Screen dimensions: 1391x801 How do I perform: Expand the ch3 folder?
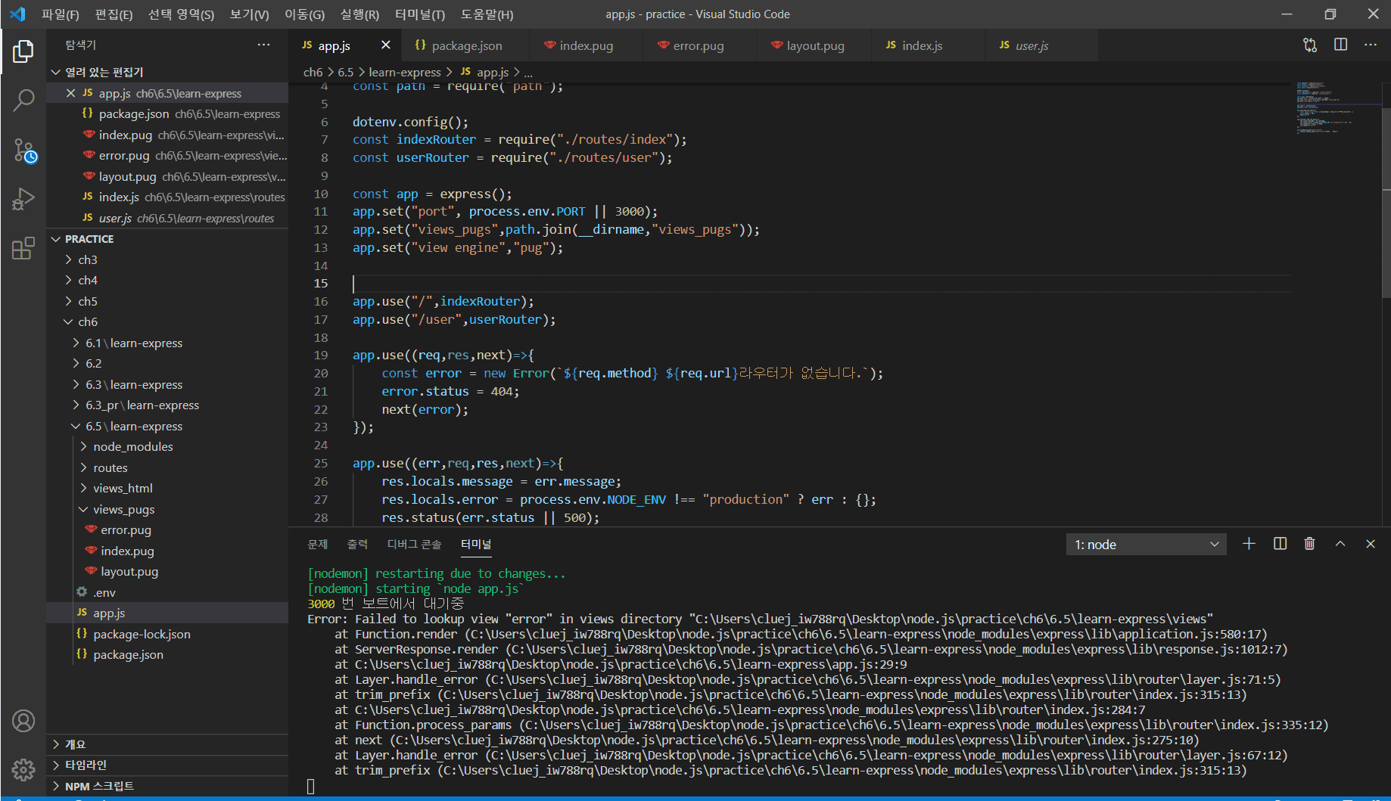88,259
